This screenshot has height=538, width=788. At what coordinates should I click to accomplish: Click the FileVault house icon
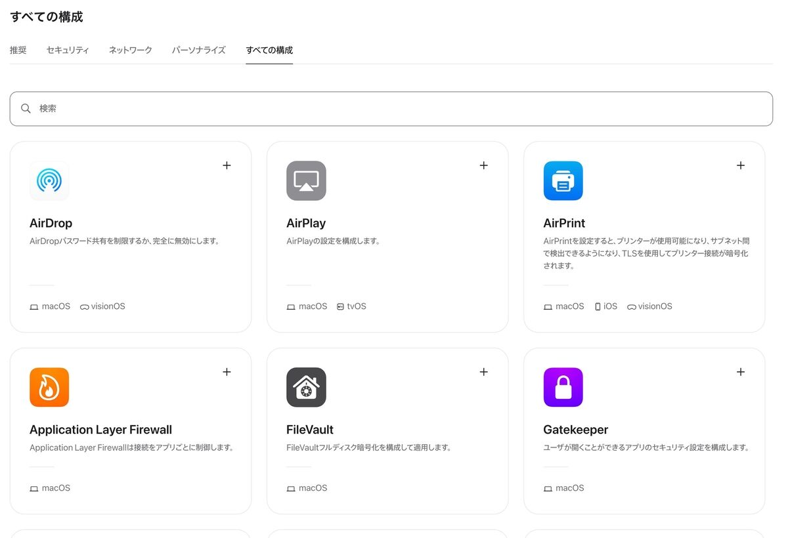(x=306, y=387)
